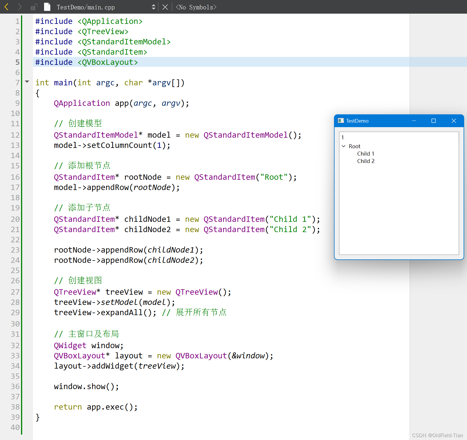Close the current document with X
Screen dimensions: 467x440
pyautogui.click(x=165, y=7)
